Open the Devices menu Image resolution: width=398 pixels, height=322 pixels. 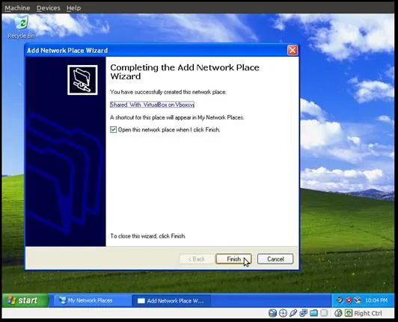pos(48,8)
